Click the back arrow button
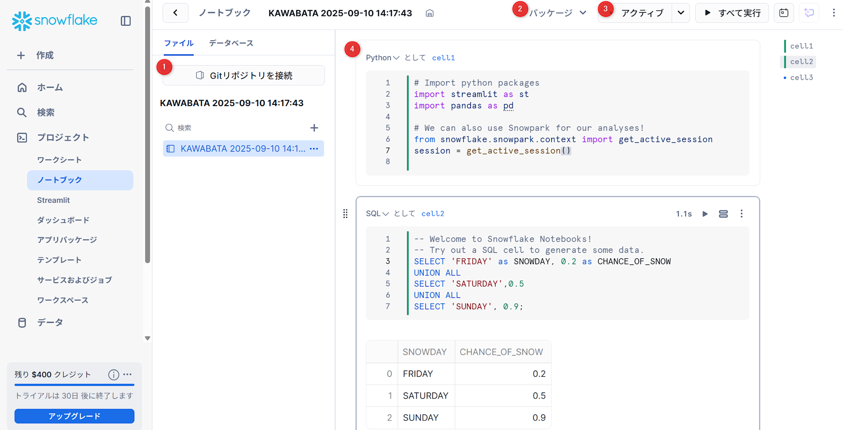 175,13
